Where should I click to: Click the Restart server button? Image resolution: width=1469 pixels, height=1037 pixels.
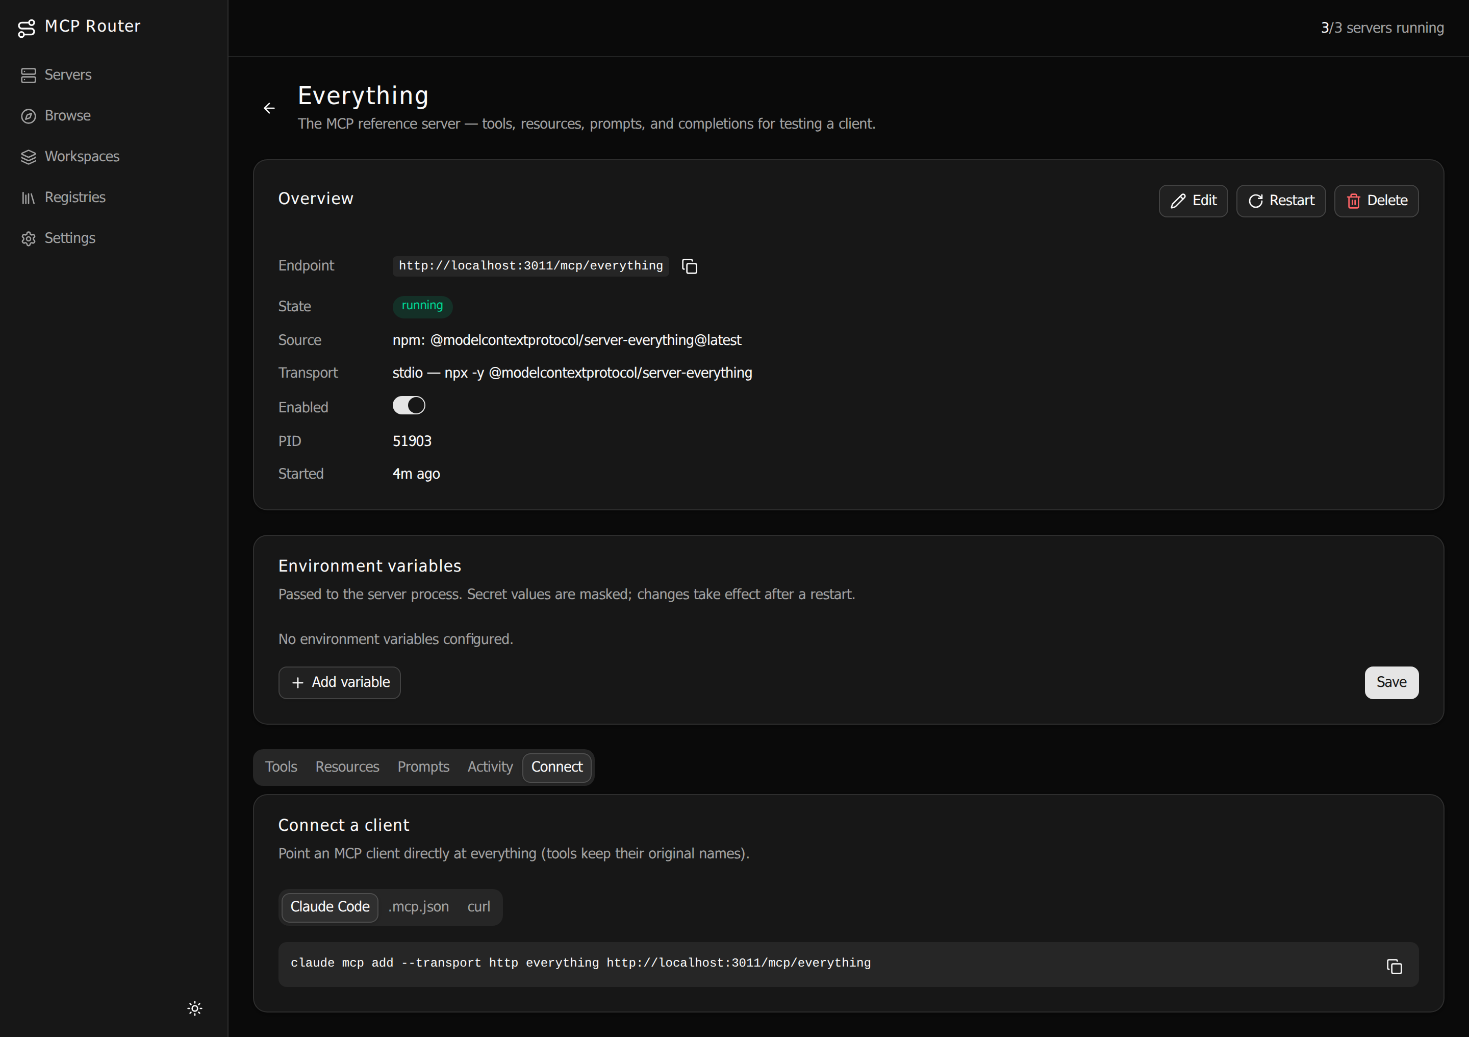1281,201
